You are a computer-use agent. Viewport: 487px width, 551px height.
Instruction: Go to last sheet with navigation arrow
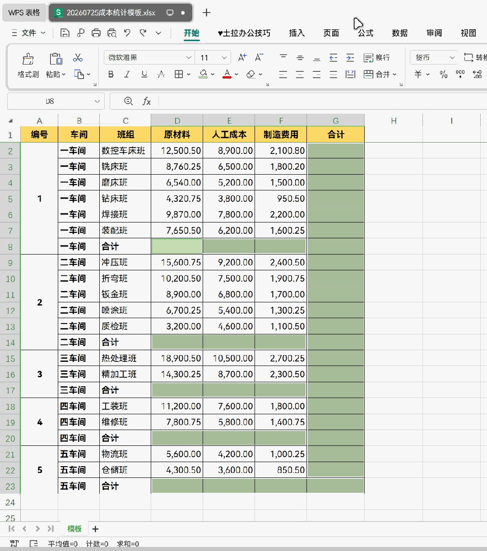point(51,528)
